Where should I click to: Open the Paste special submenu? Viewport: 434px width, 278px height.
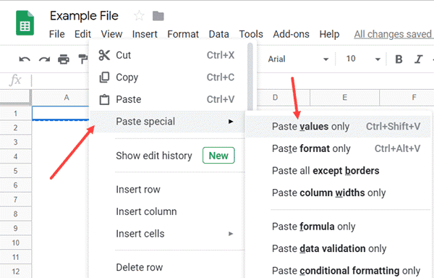click(167, 122)
